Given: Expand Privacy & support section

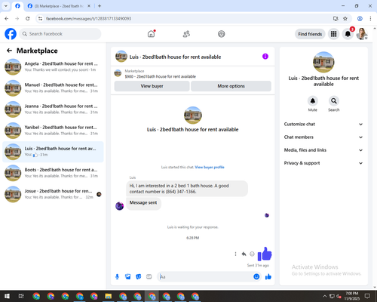Looking at the screenshot, I should pyautogui.click(x=323, y=163).
